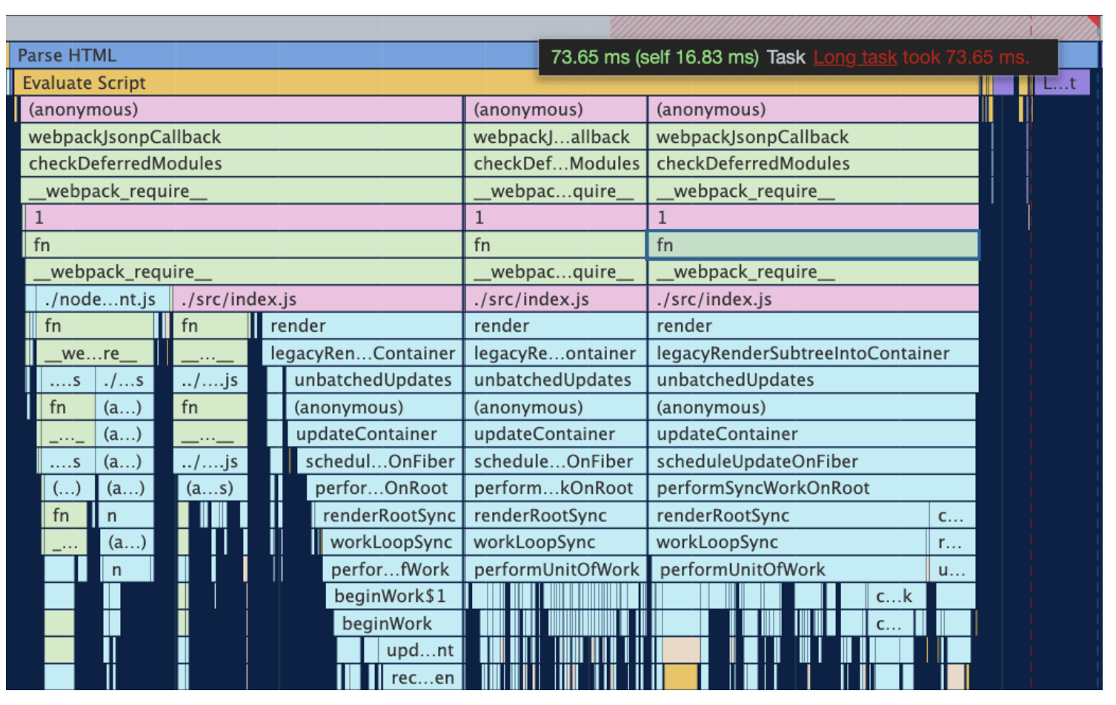Select the performSyncWorkOnRoot frame
1116x705 pixels.
[x=812, y=488]
